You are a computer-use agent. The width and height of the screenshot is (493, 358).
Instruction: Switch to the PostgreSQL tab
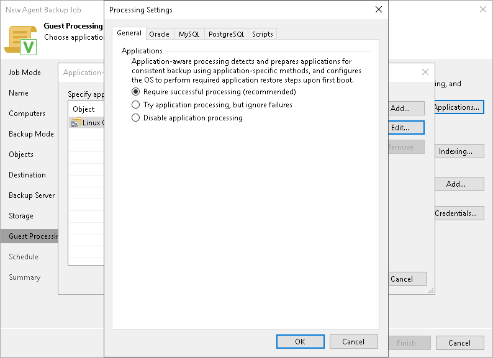(226, 34)
